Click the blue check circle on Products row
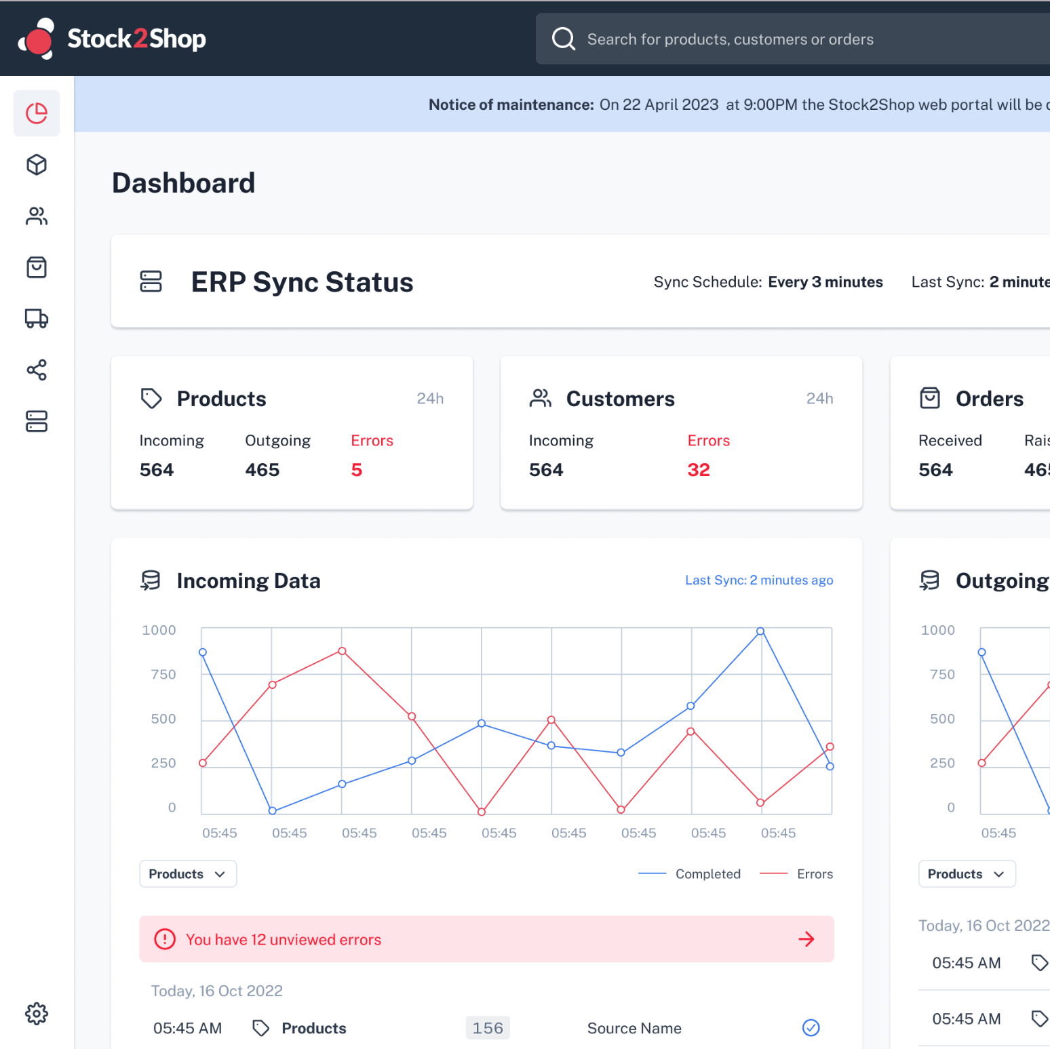1050x1049 pixels. point(811,1028)
